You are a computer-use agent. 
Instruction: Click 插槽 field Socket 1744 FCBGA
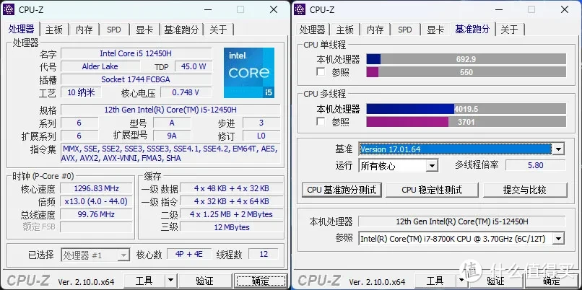[136, 79]
